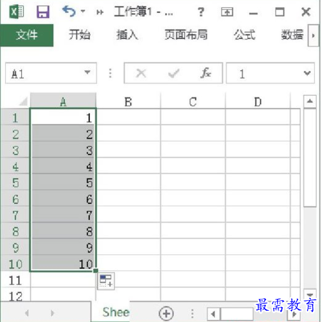Open the Ribbon Display Options icon
321x322 pixels.
tap(227, 12)
